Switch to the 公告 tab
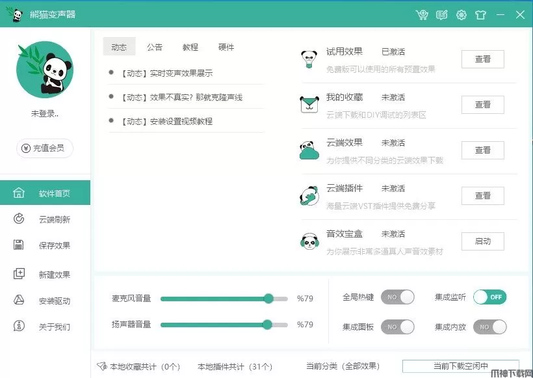Screen dimensions: 533x378 pos(155,47)
